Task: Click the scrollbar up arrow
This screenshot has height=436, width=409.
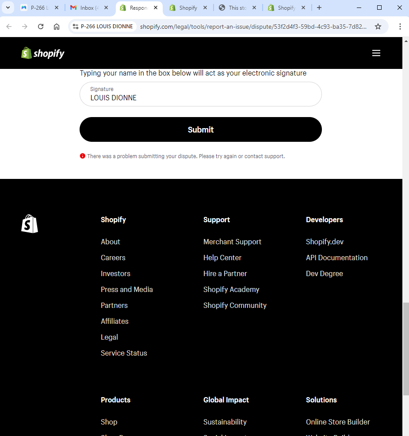Action: click(405, 41)
